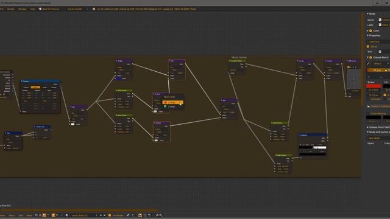Open the black Fill color swatch
390x219 pixels.
(386, 86)
